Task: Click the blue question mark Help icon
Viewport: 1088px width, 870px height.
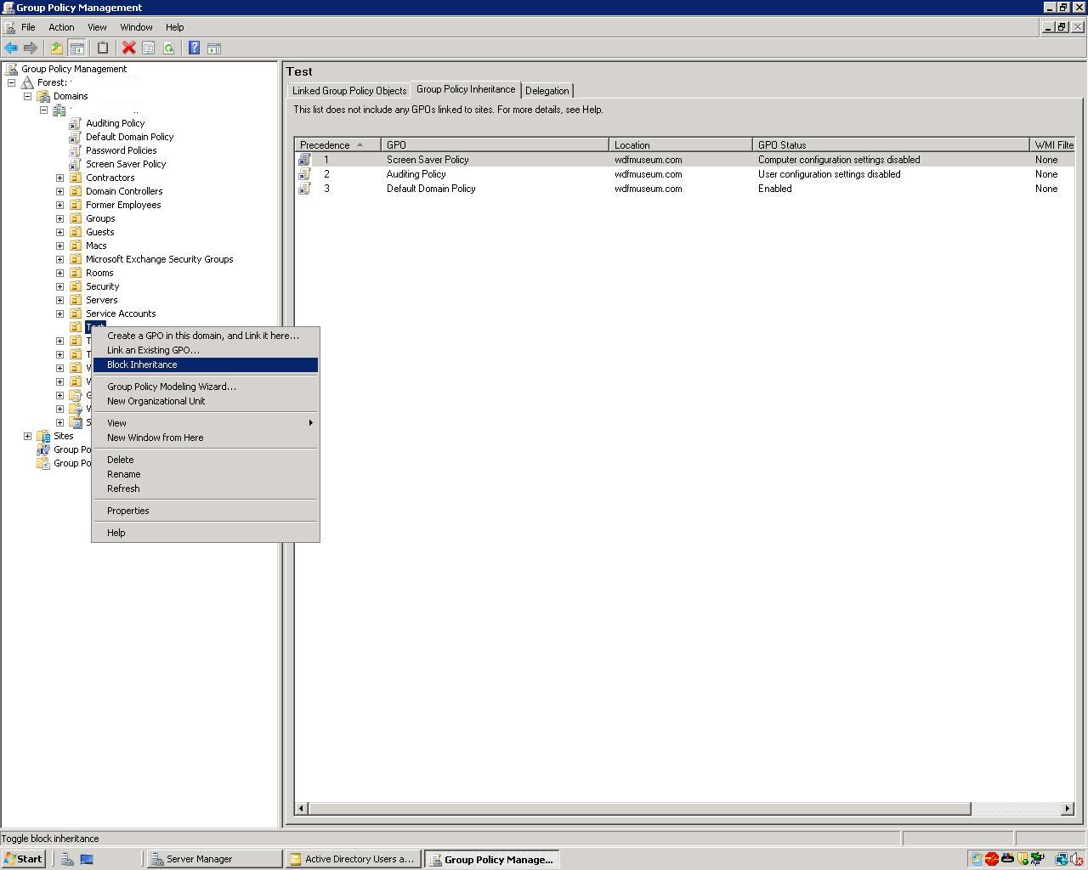Action: (194, 48)
